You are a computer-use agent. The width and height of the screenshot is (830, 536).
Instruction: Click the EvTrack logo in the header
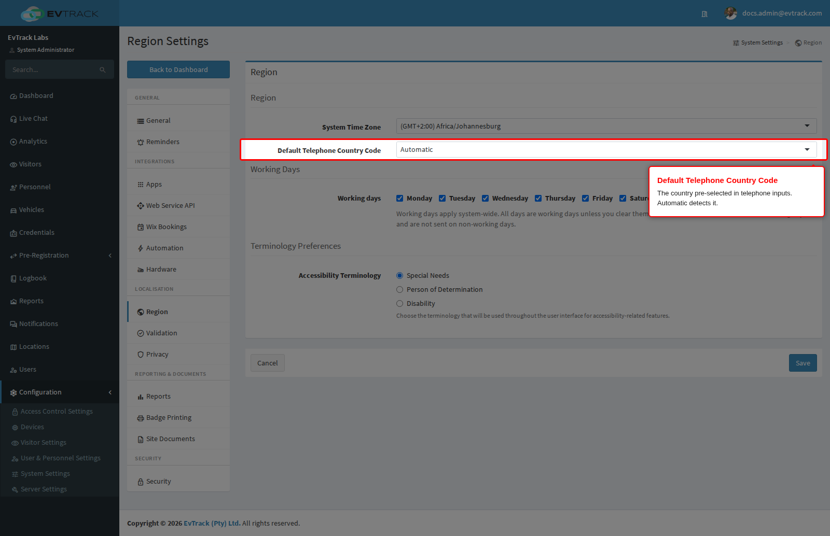[60, 13]
